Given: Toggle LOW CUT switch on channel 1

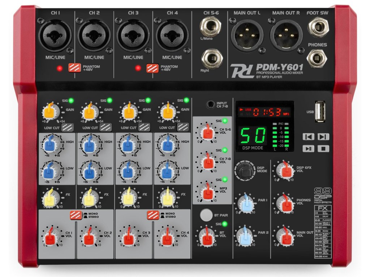Looking at the screenshot, I should (68, 127).
